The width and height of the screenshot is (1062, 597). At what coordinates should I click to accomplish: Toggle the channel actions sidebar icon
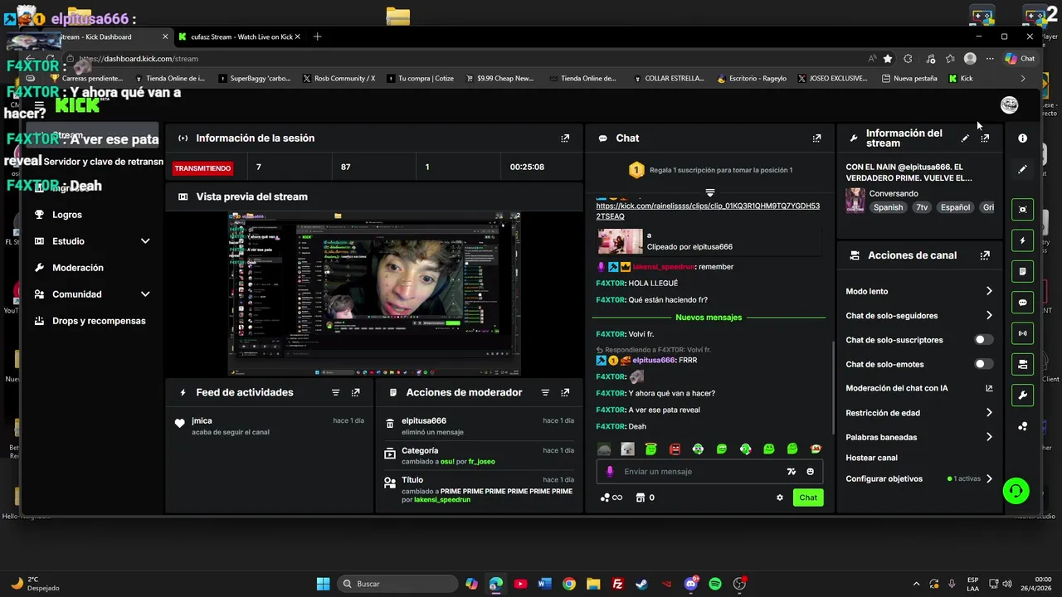tap(1022, 364)
